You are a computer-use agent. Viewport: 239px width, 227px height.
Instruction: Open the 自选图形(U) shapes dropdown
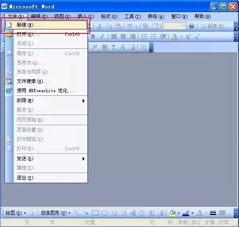pyautogui.click(x=56, y=213)
